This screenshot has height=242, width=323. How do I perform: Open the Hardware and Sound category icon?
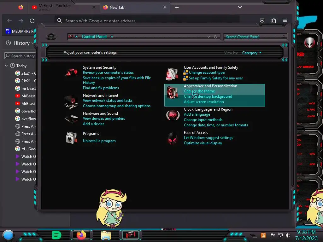point(71,119)
